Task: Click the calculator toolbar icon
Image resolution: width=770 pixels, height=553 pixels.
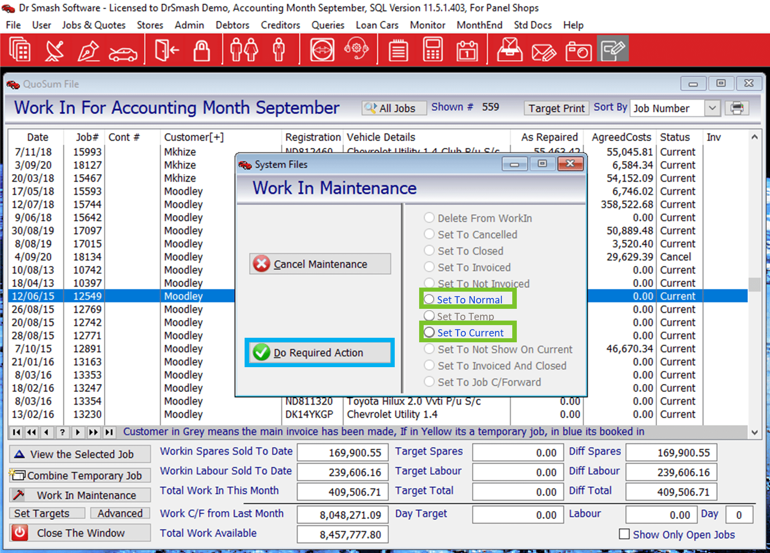Action: click(432, 49)
